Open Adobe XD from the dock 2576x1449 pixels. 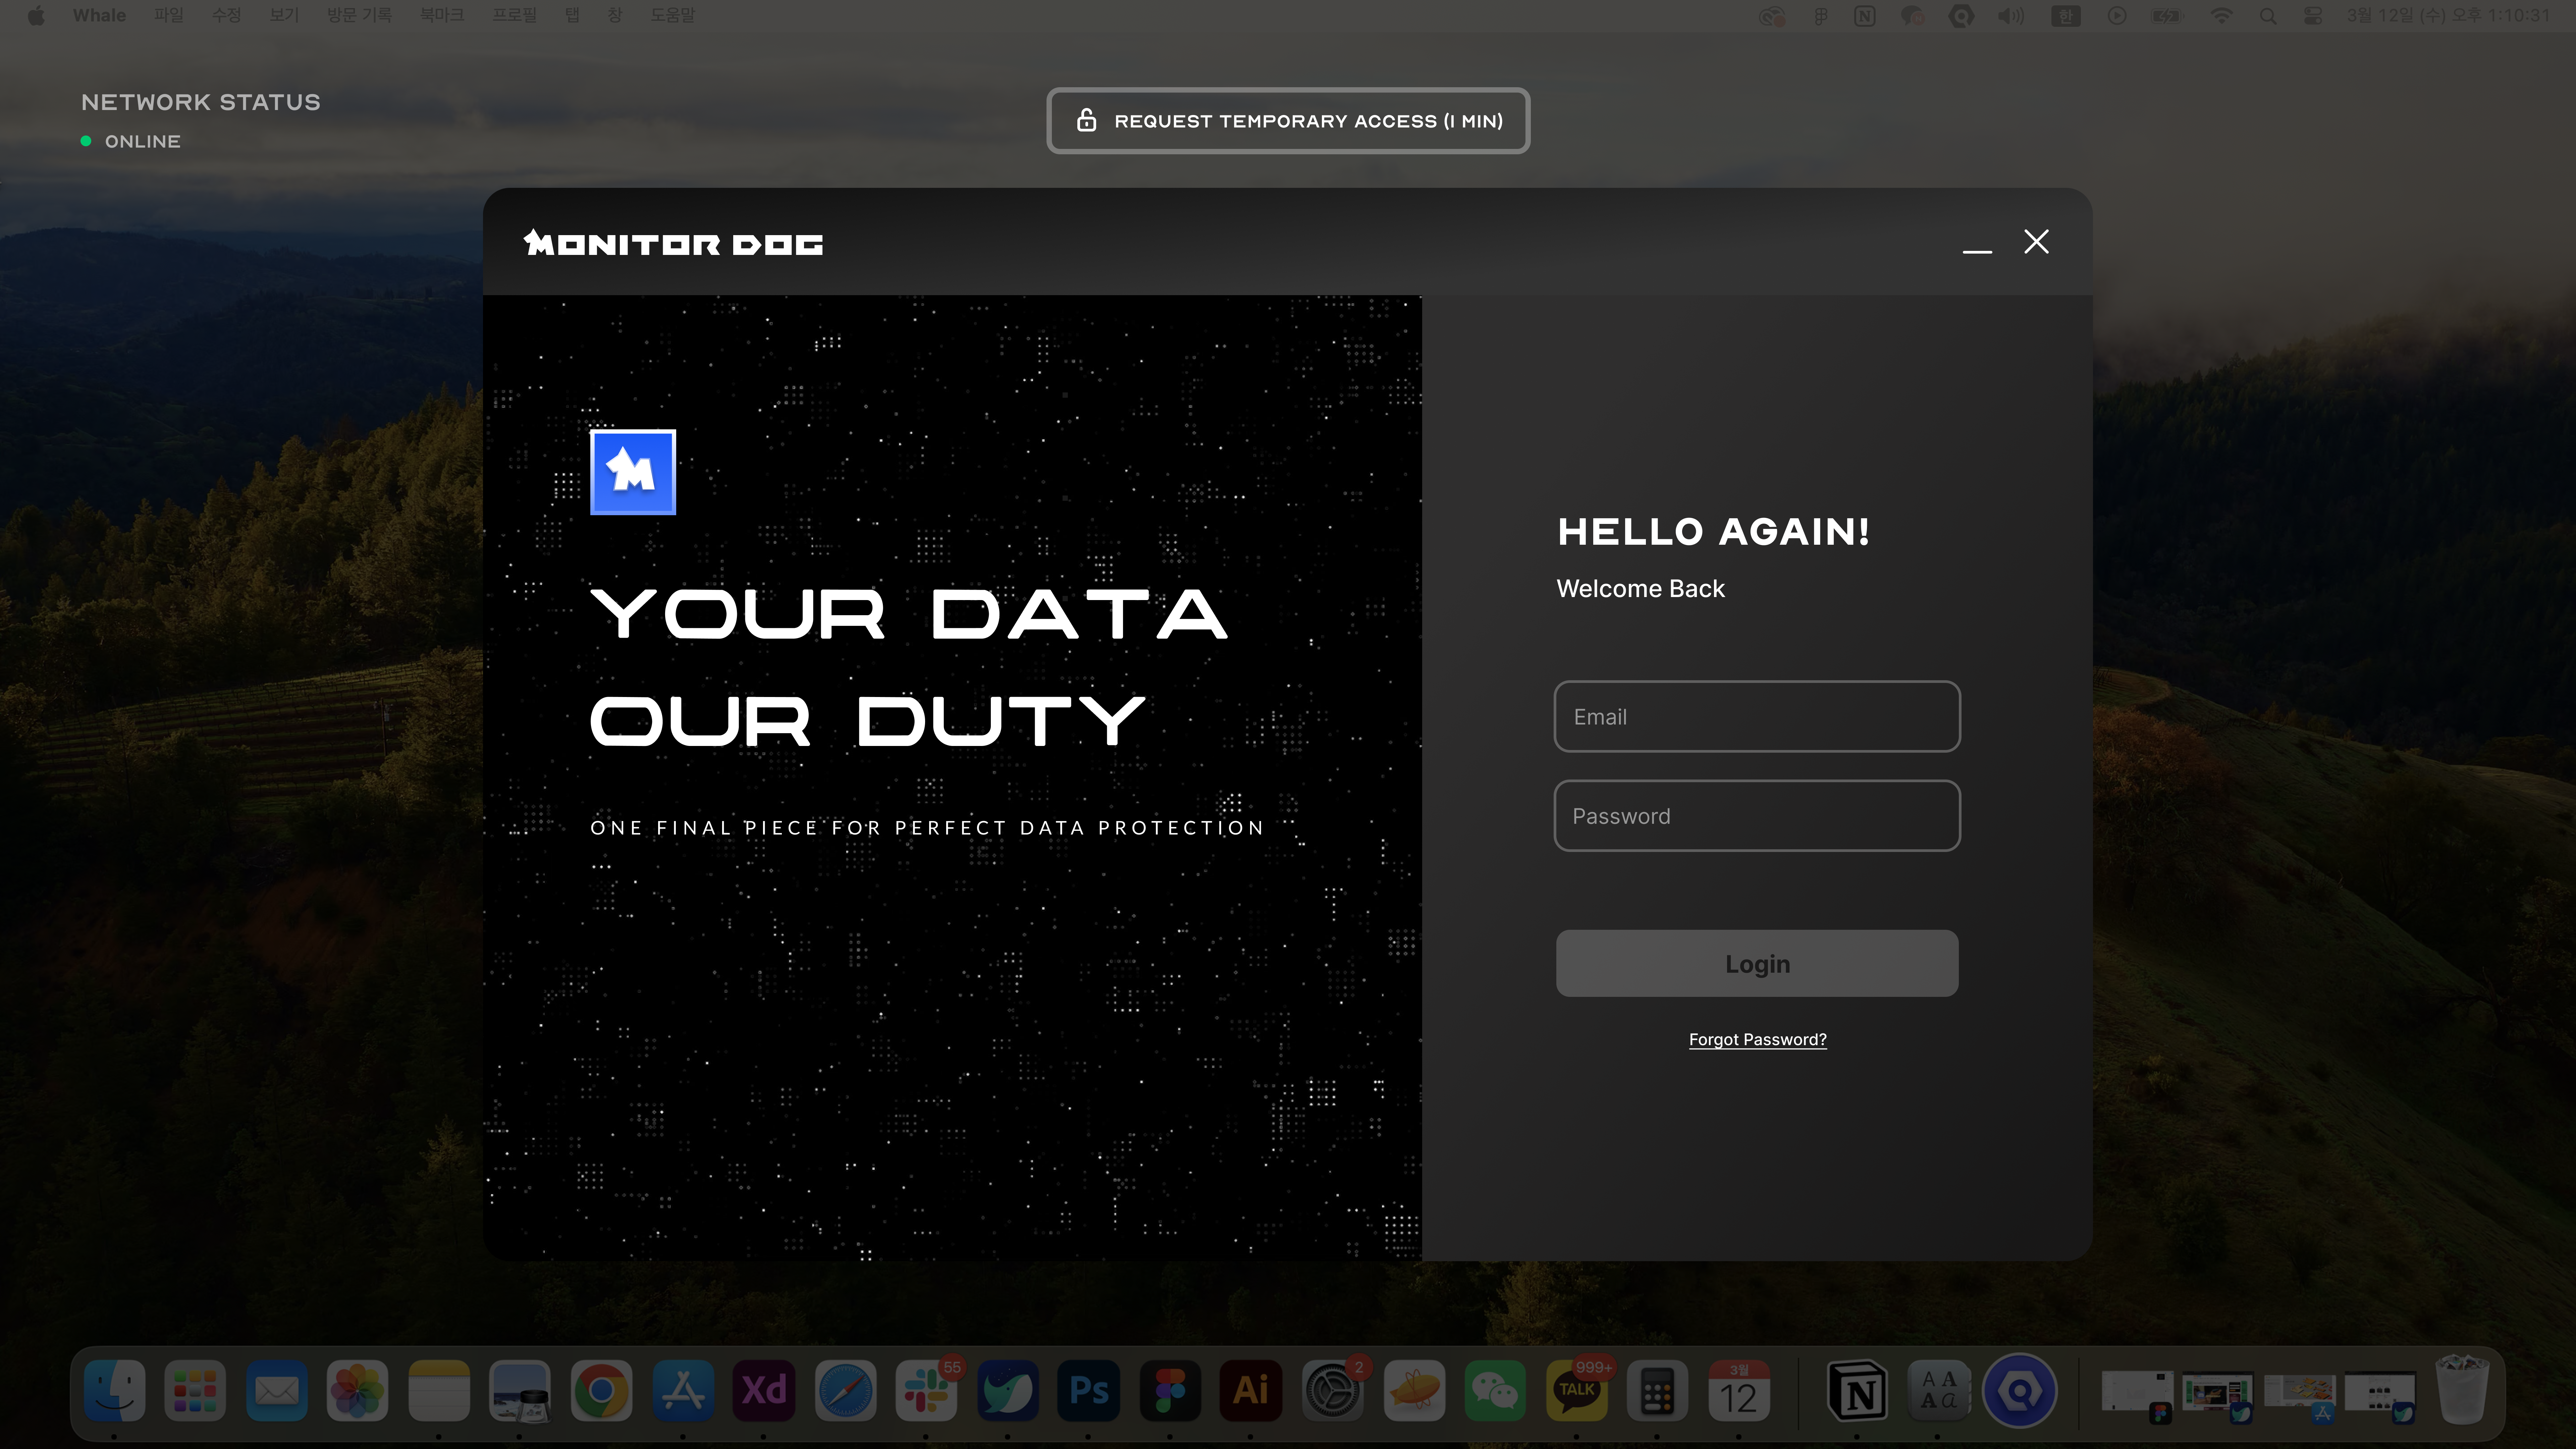(x=764, y=1390)
